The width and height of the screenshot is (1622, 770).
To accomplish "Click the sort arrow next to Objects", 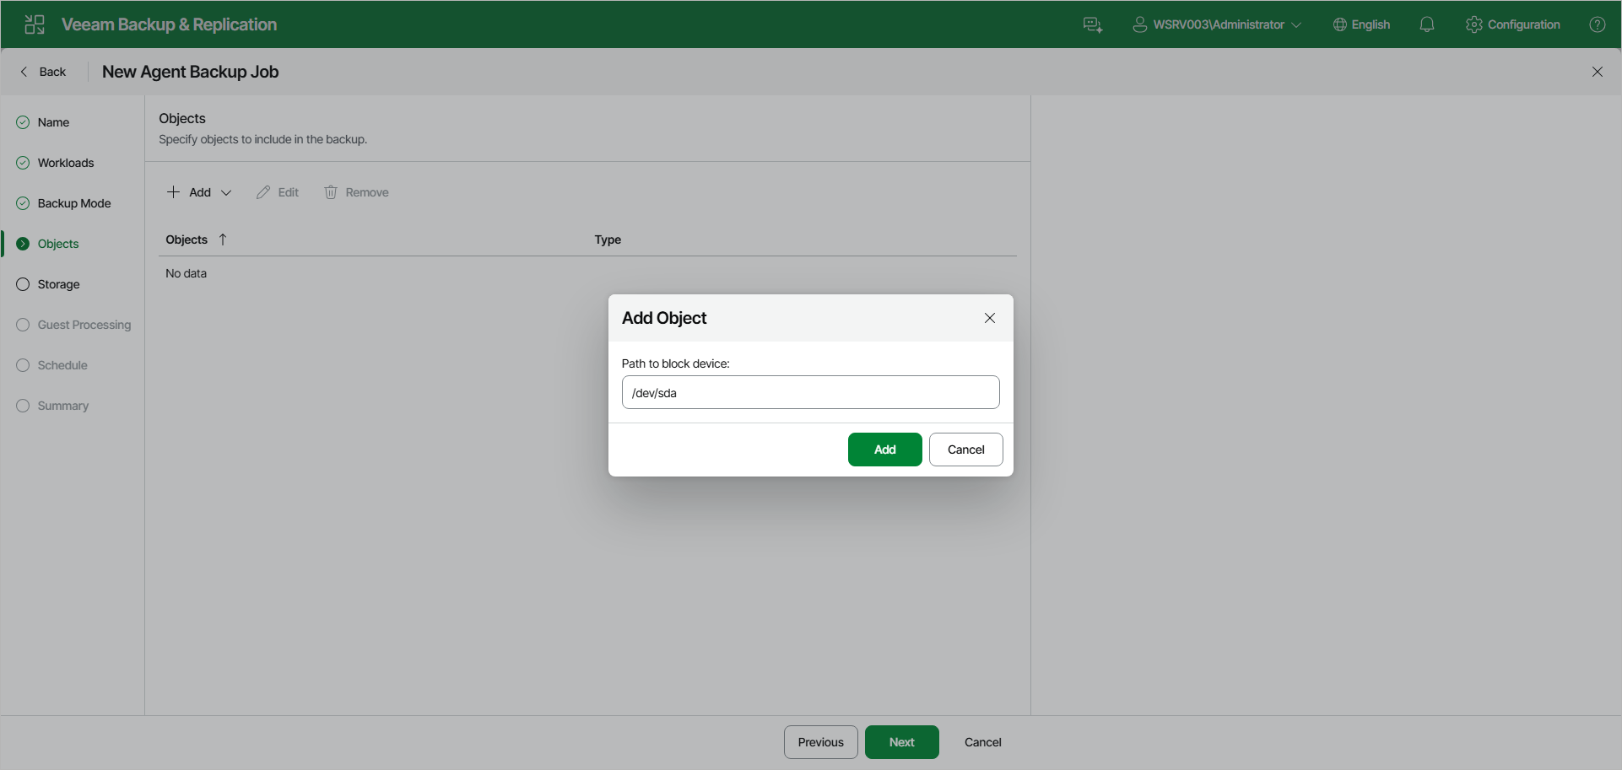I will [x=223, y=240].
